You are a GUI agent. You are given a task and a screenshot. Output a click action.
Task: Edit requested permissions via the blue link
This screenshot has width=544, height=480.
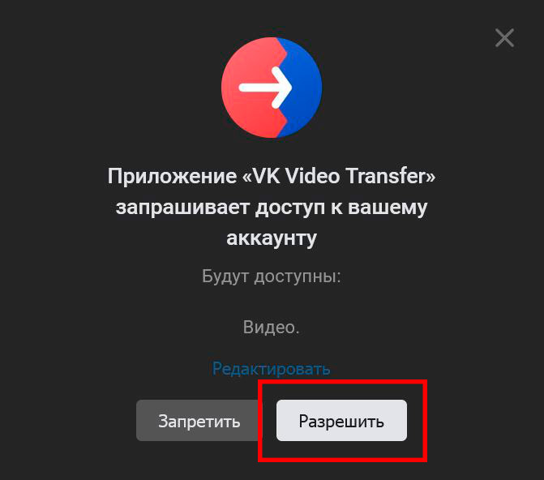(271, 368)
